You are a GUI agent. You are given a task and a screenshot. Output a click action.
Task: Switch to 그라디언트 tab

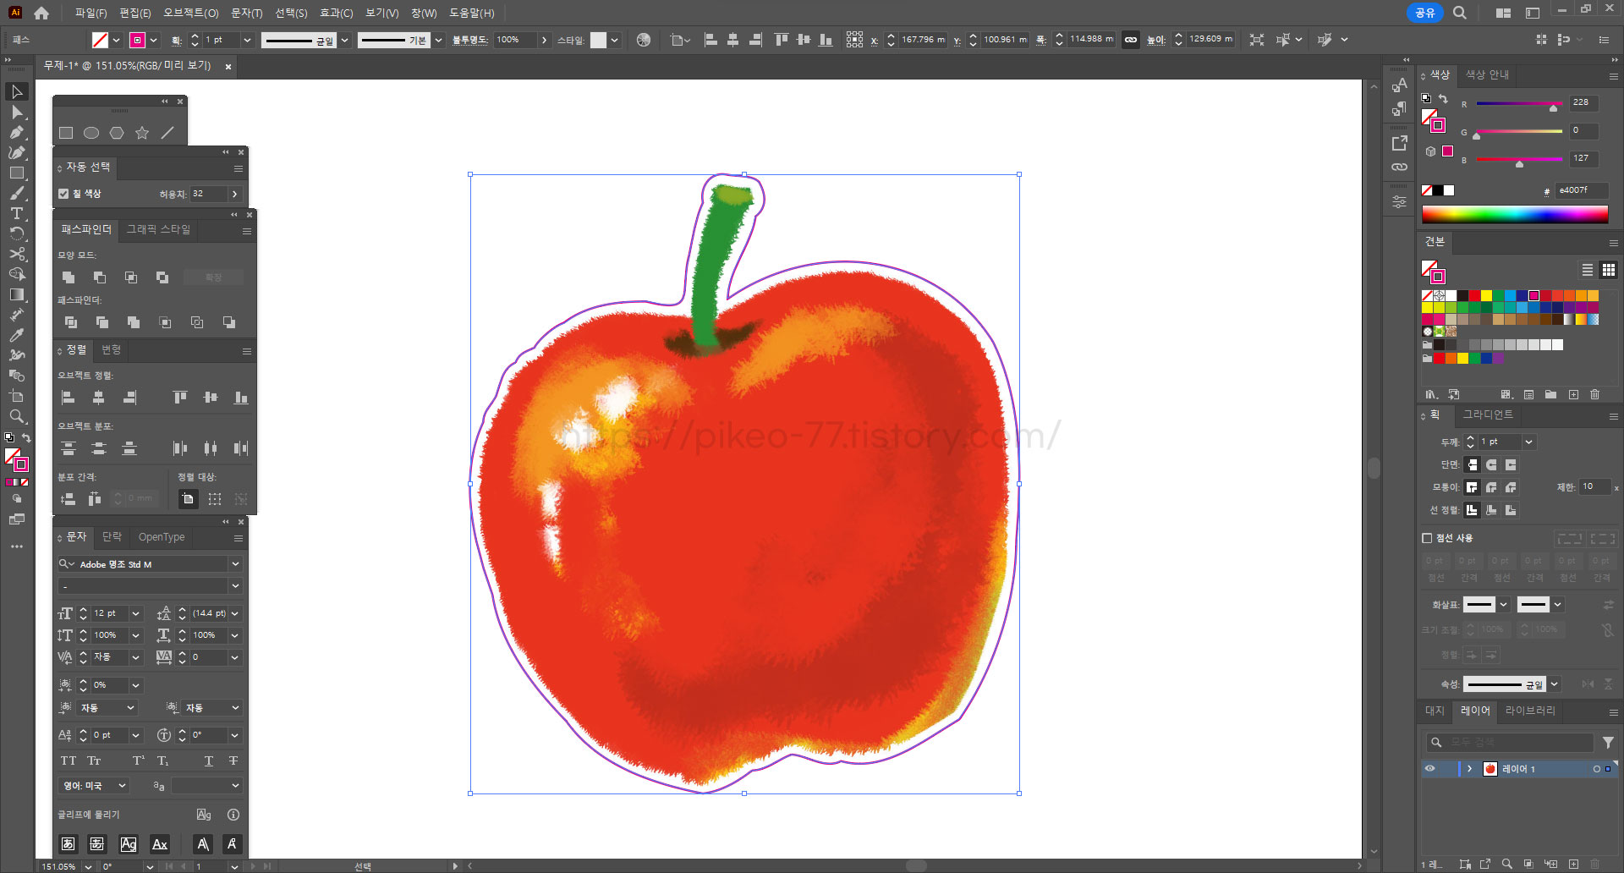coord(1488,415)
